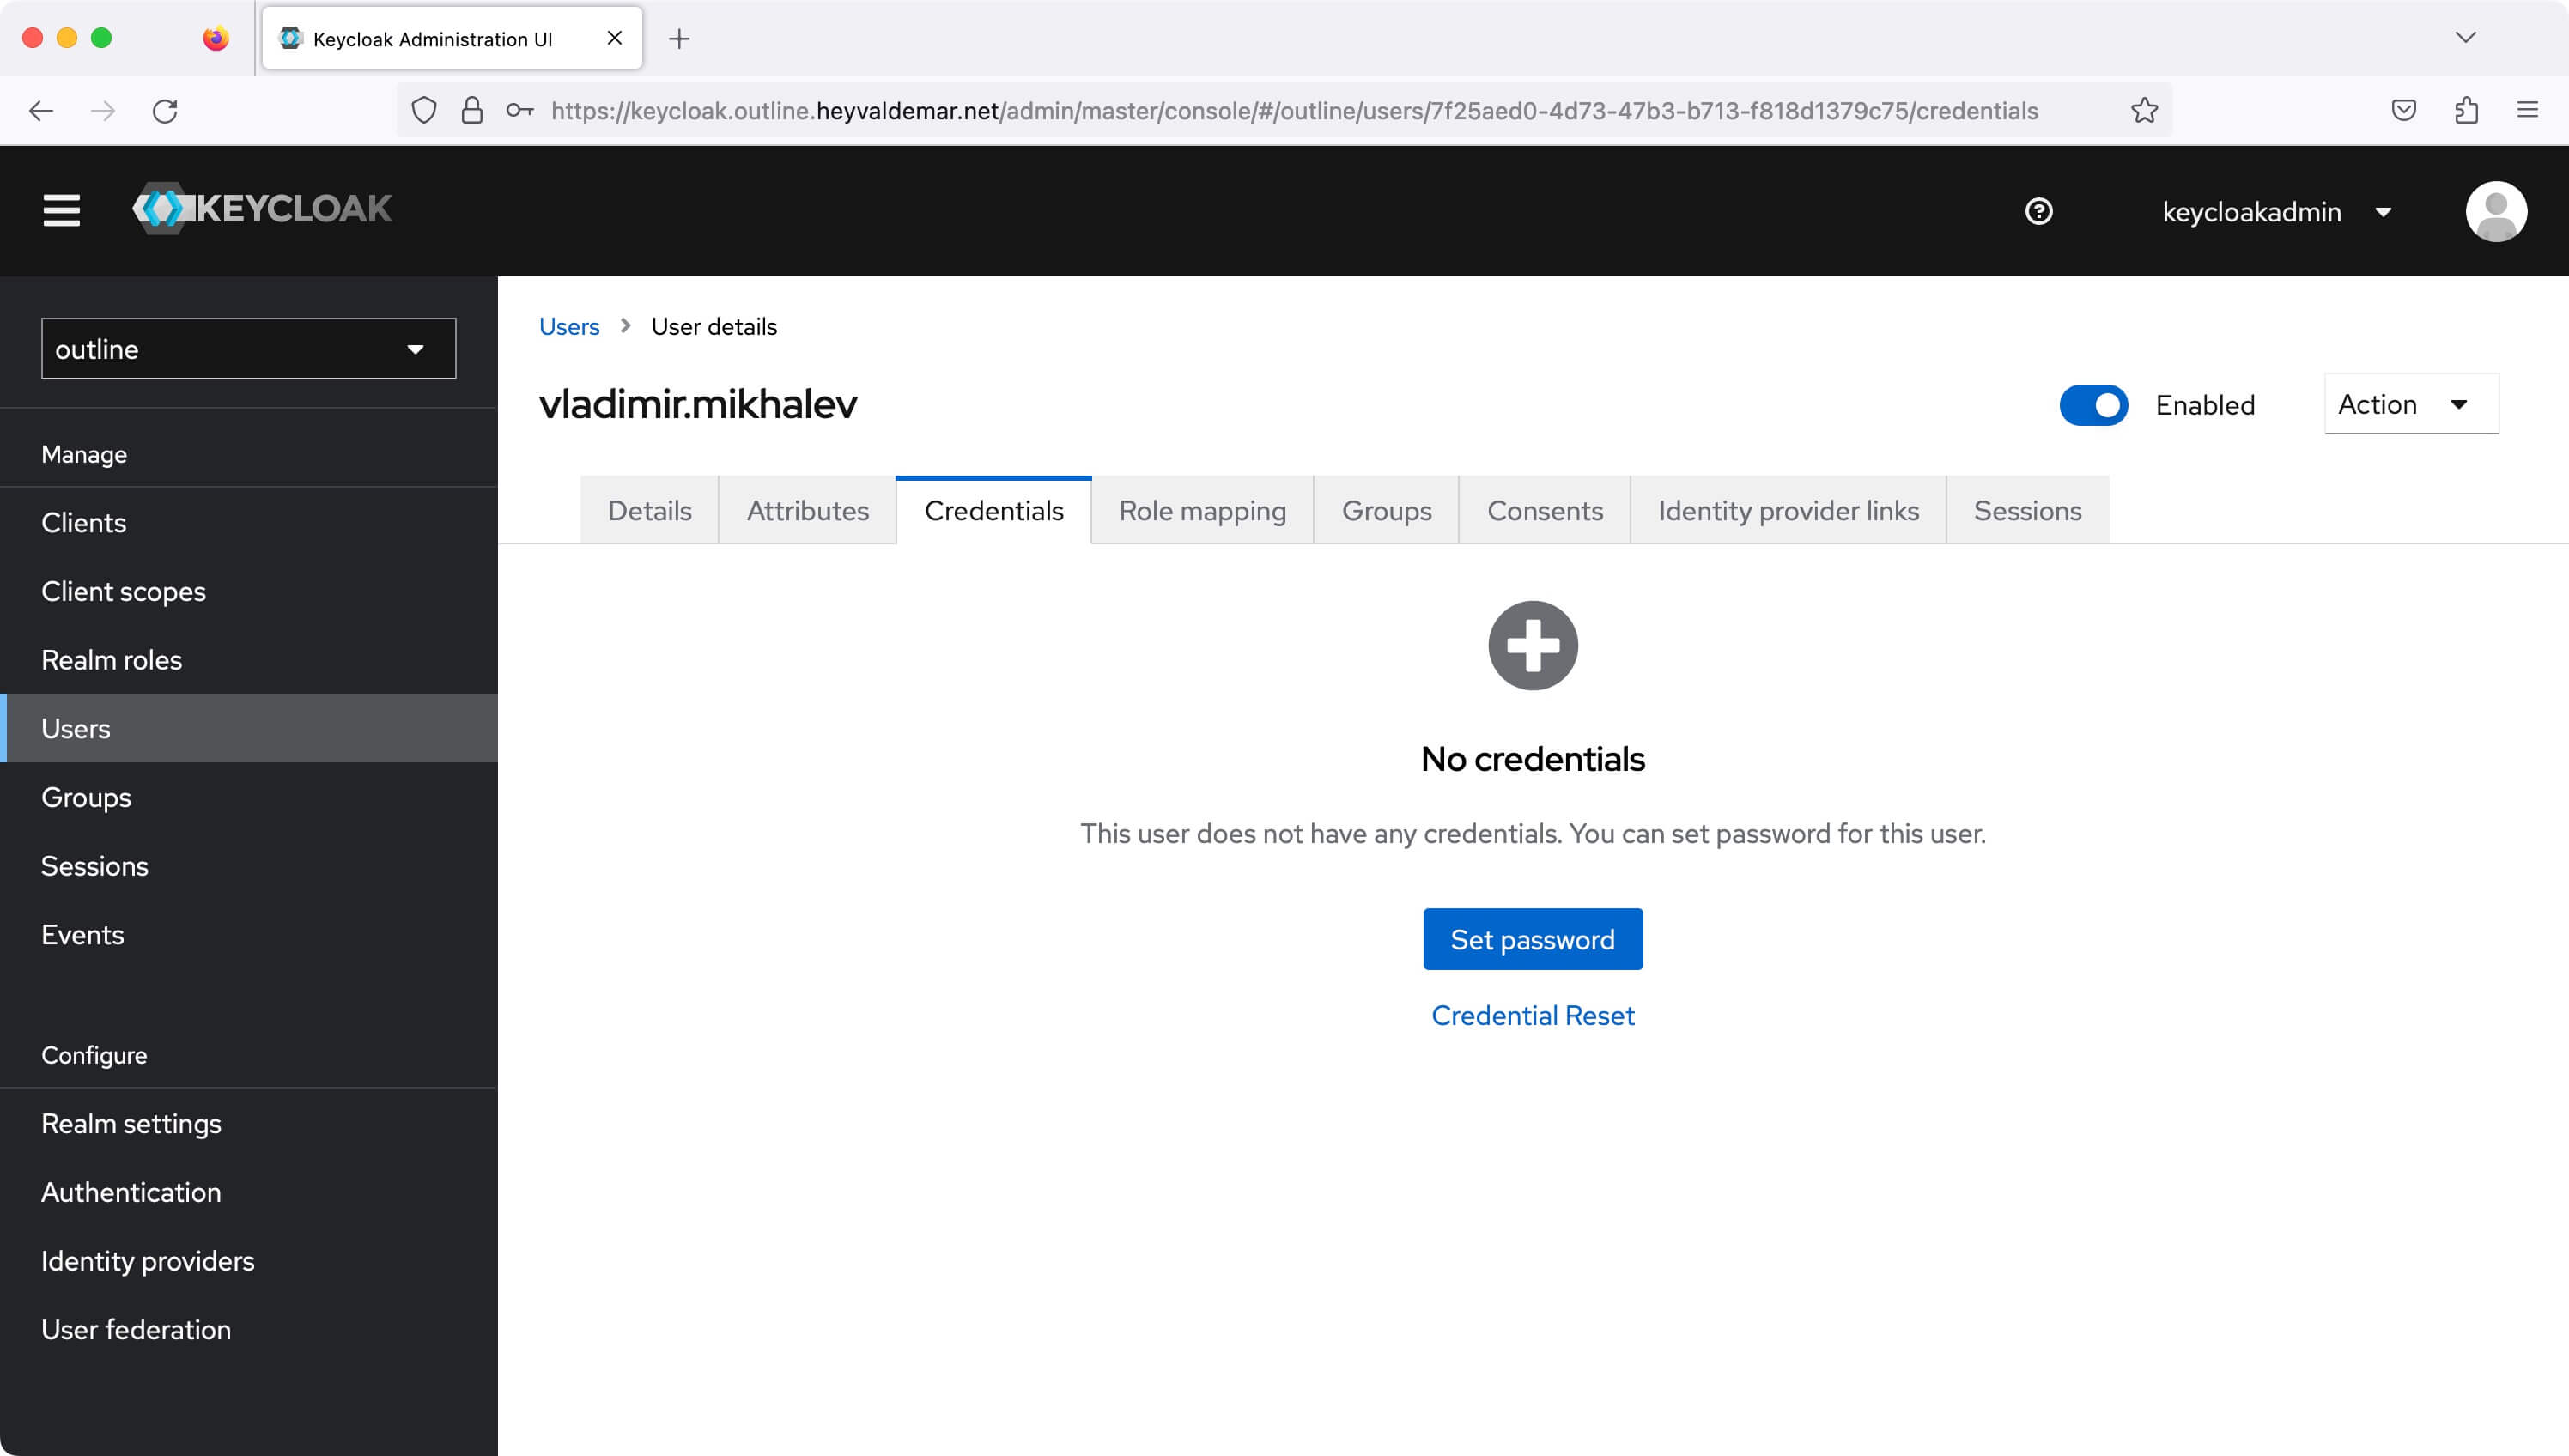Open the help documentation icon
Image resolution: width=2569 pixels, height=1456 pixels.
(2040, 212)
